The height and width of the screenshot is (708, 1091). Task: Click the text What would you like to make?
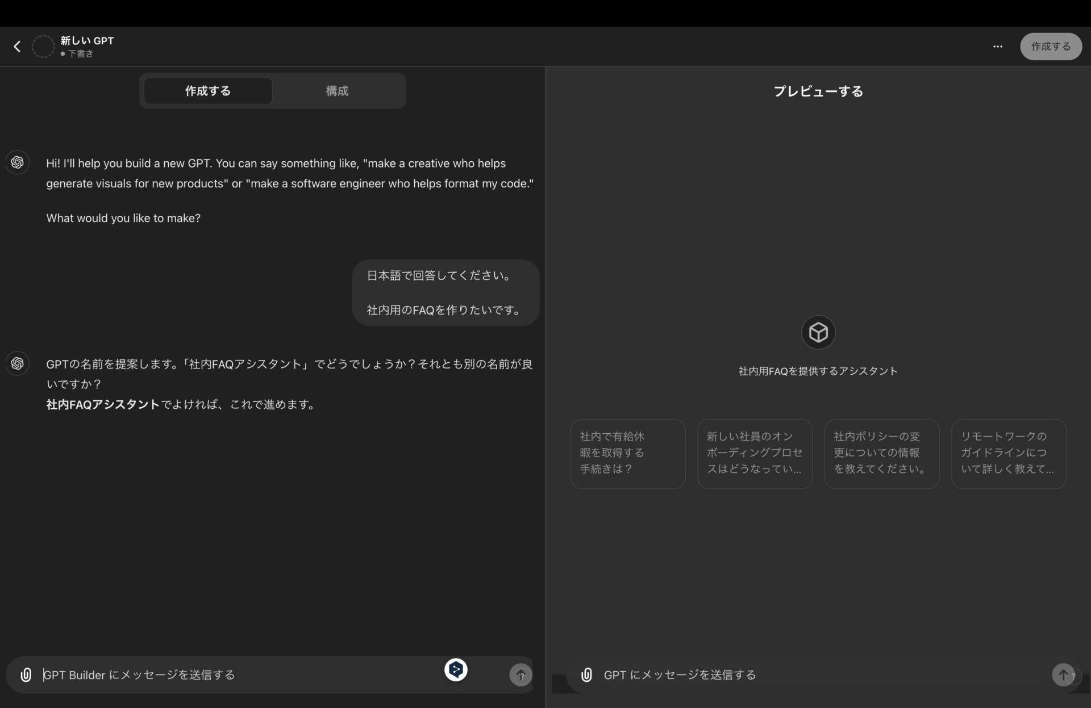pos(123,218)
